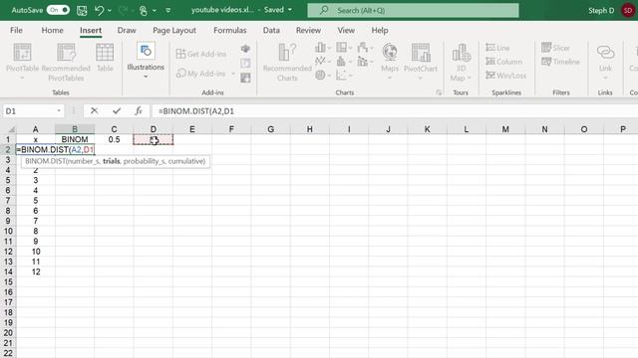This screenshot has width=638, height=358.
Task: Open the Name Box dropdown arrow
Action: click(59, 111)
